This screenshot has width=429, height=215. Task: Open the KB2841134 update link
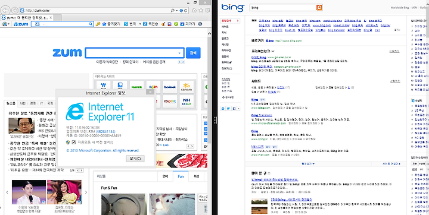pos(105,131)
